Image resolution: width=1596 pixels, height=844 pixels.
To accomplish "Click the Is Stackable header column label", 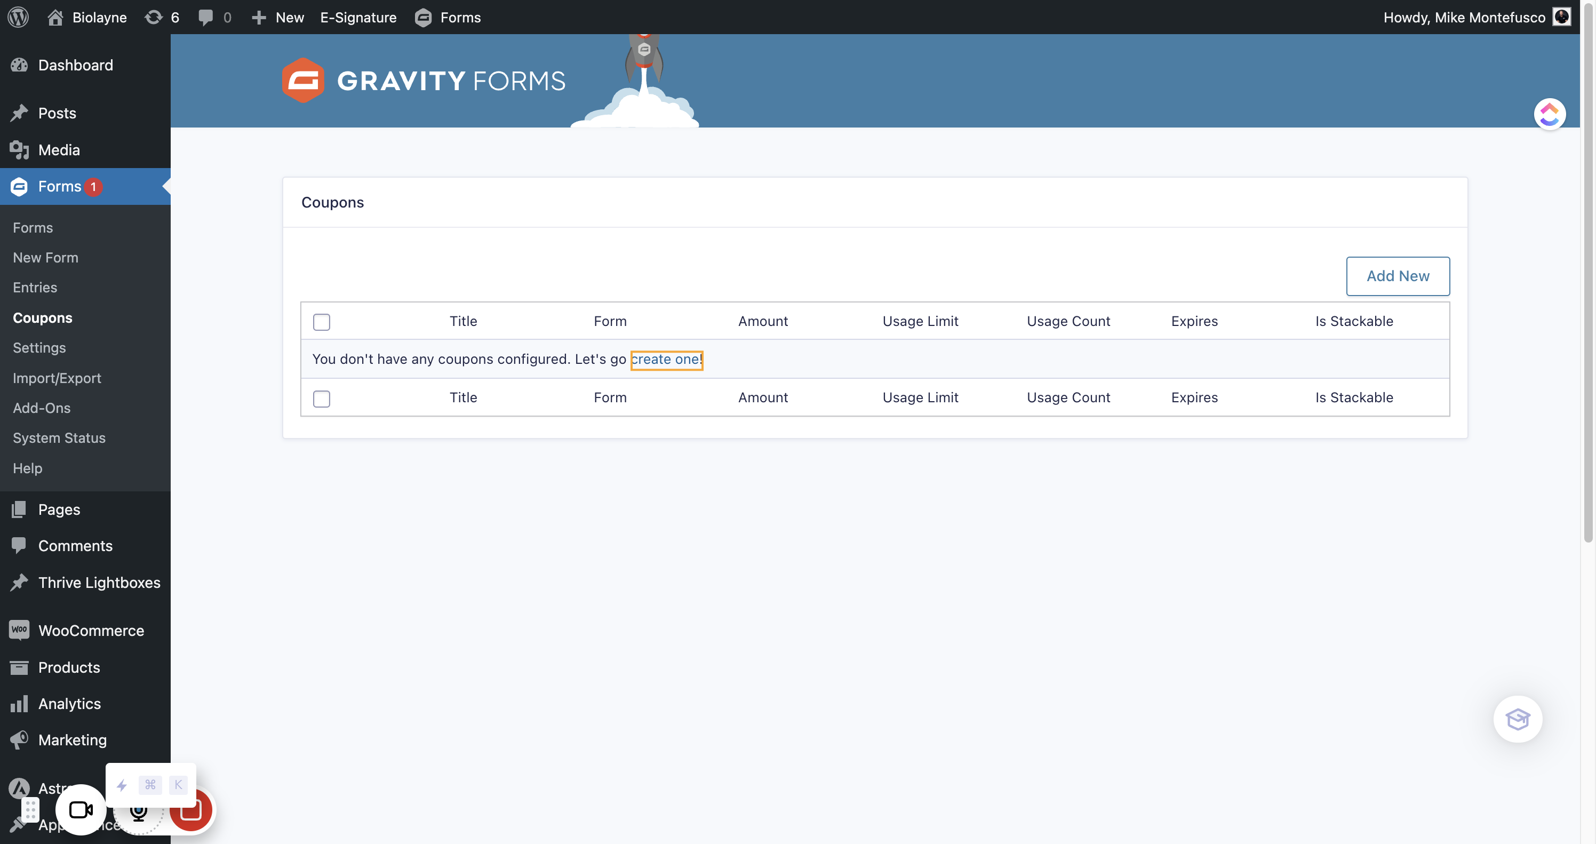I will point(1354,321).
